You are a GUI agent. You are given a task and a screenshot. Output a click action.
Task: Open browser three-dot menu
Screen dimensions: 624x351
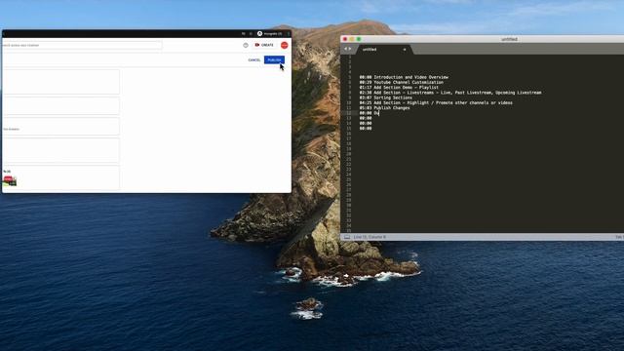(289, 34)
